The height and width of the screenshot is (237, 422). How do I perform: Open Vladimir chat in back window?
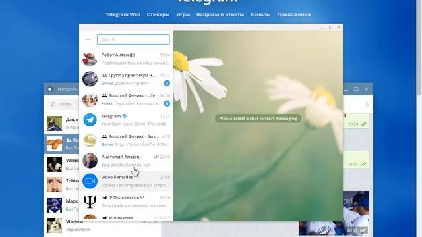(102, 225)
